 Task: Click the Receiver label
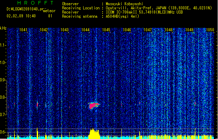tap(70, 12)
